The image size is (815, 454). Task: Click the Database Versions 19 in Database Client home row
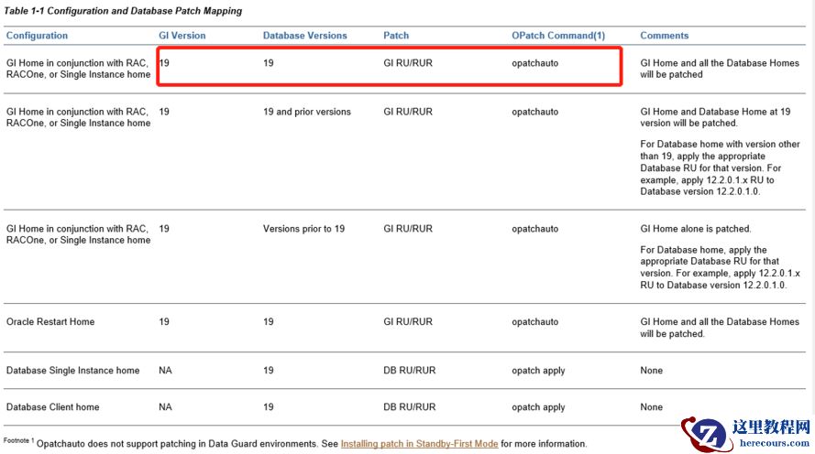(269, 407)
